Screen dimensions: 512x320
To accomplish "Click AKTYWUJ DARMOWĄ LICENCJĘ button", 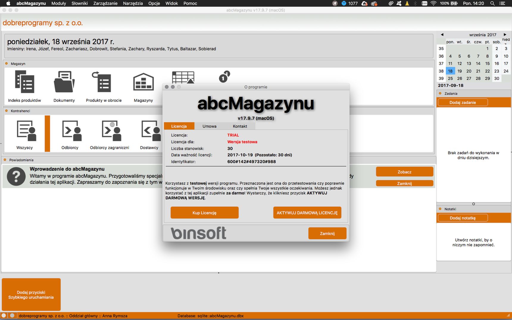I will tap(307, 213).
